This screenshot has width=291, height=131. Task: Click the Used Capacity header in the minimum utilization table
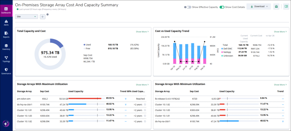227,91
